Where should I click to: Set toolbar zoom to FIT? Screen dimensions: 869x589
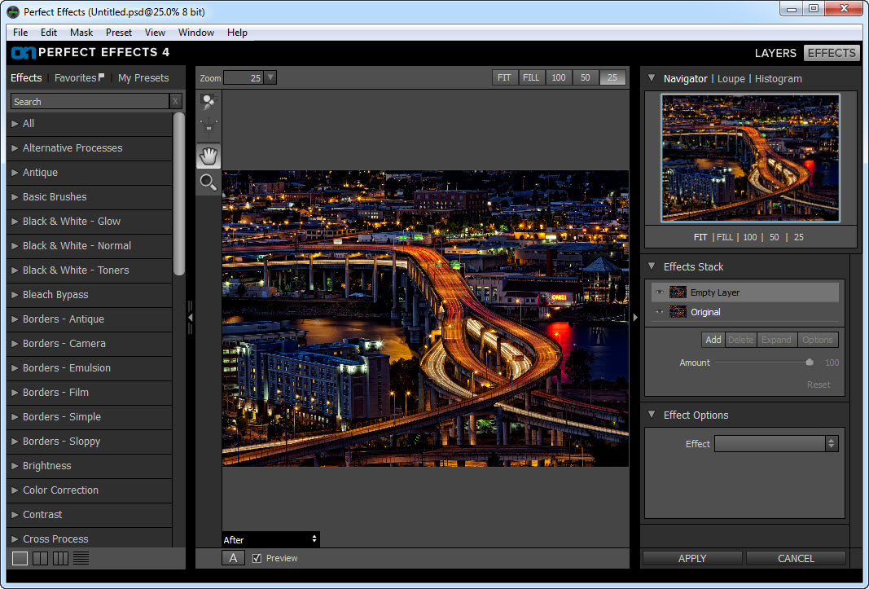[x=504, y=77]
